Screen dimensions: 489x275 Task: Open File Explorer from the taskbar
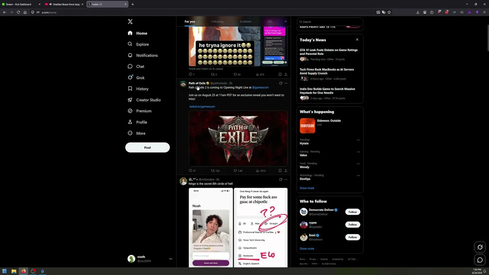[x=14, y=271]
